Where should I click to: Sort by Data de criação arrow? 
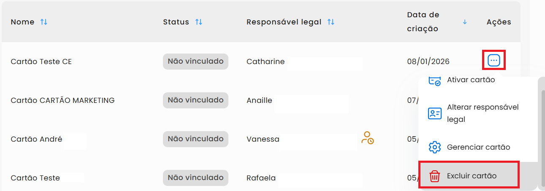(x=465, y=22)
